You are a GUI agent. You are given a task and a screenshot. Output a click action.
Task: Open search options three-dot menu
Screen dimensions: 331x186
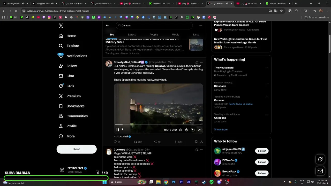201,25
